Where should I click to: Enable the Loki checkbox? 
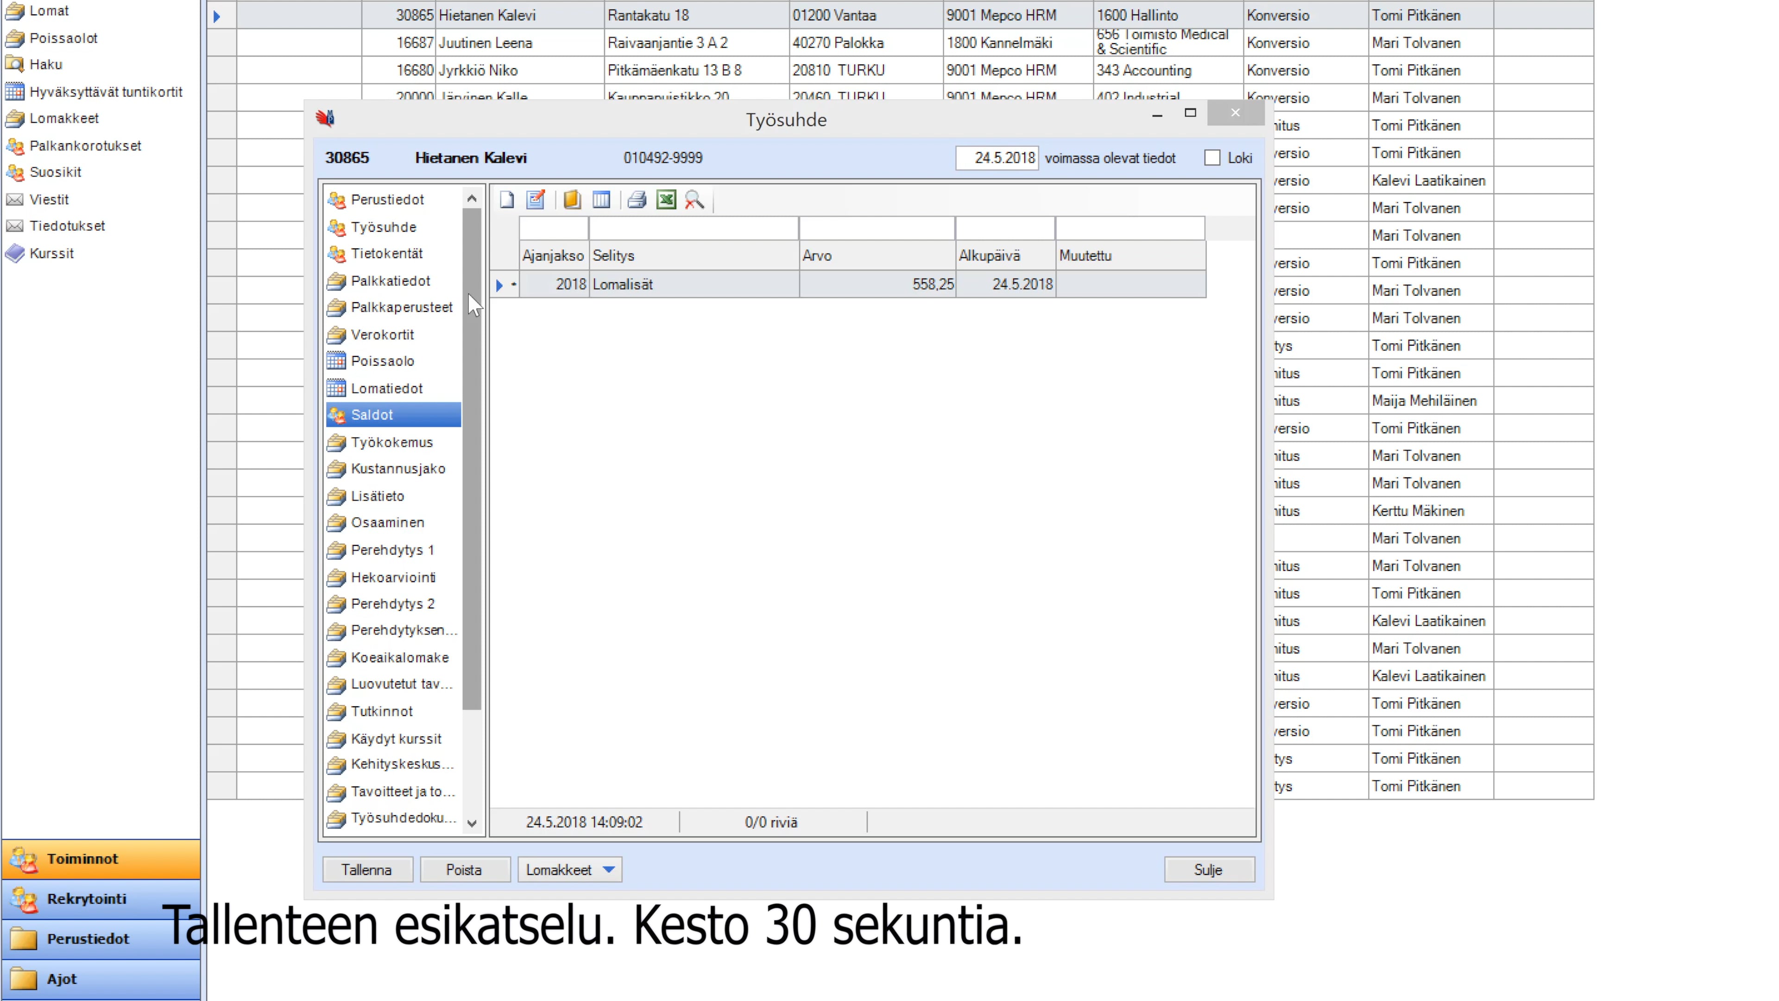(x=1213, y=158)
